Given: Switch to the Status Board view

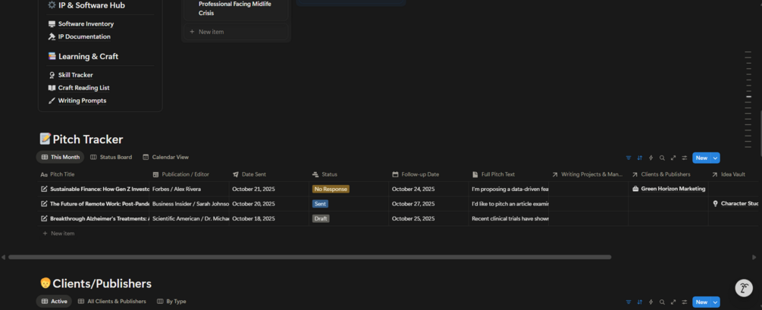Looking at the screenshot, I should click(111, 158).
